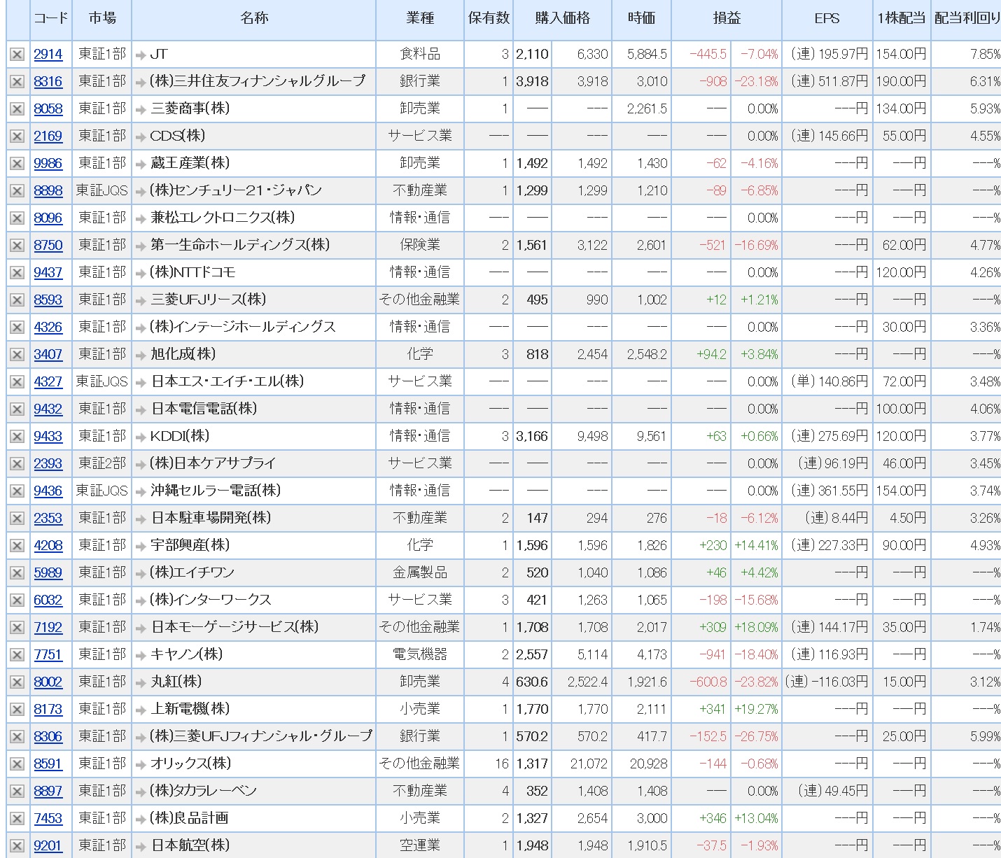Click the 金属製品 industry cell

point(420,572)
